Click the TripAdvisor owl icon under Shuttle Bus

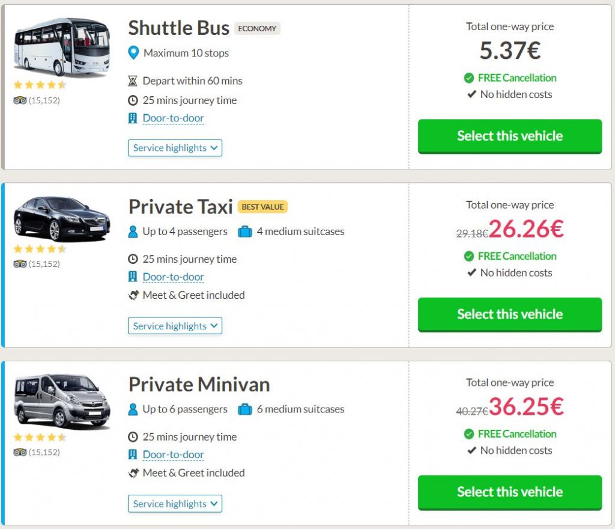tap(20, 100)
